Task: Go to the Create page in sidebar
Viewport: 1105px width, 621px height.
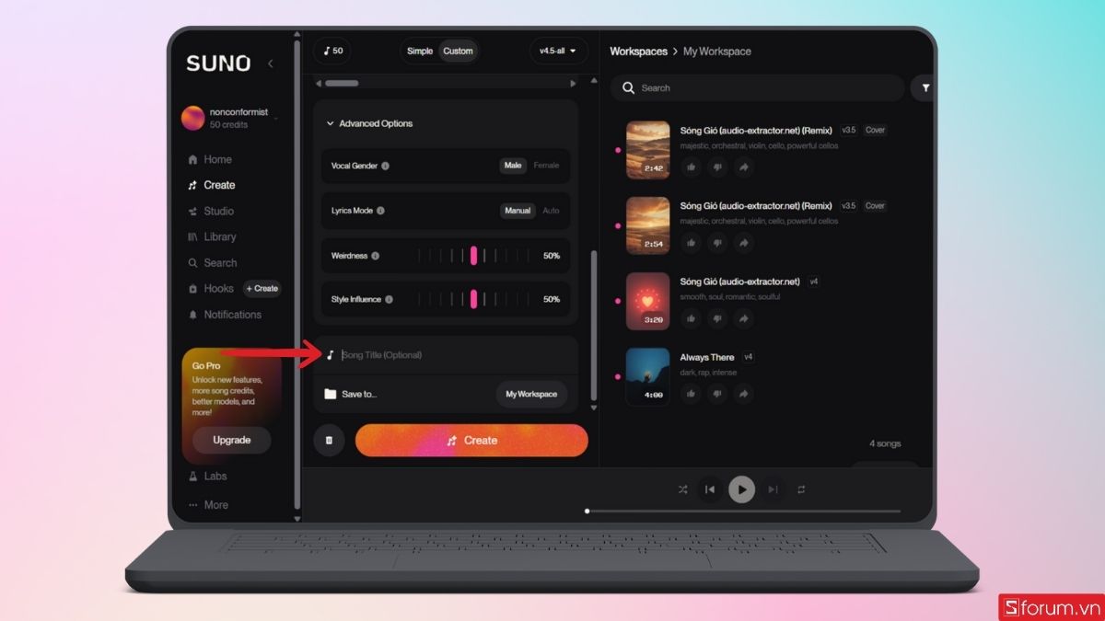Action: (211, 185)
